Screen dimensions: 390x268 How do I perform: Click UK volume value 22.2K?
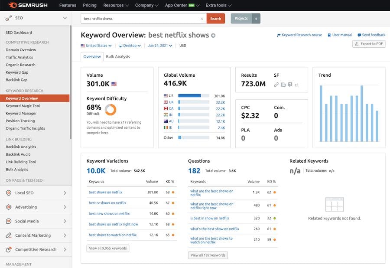pyautogui.click(x=221, y=102)
